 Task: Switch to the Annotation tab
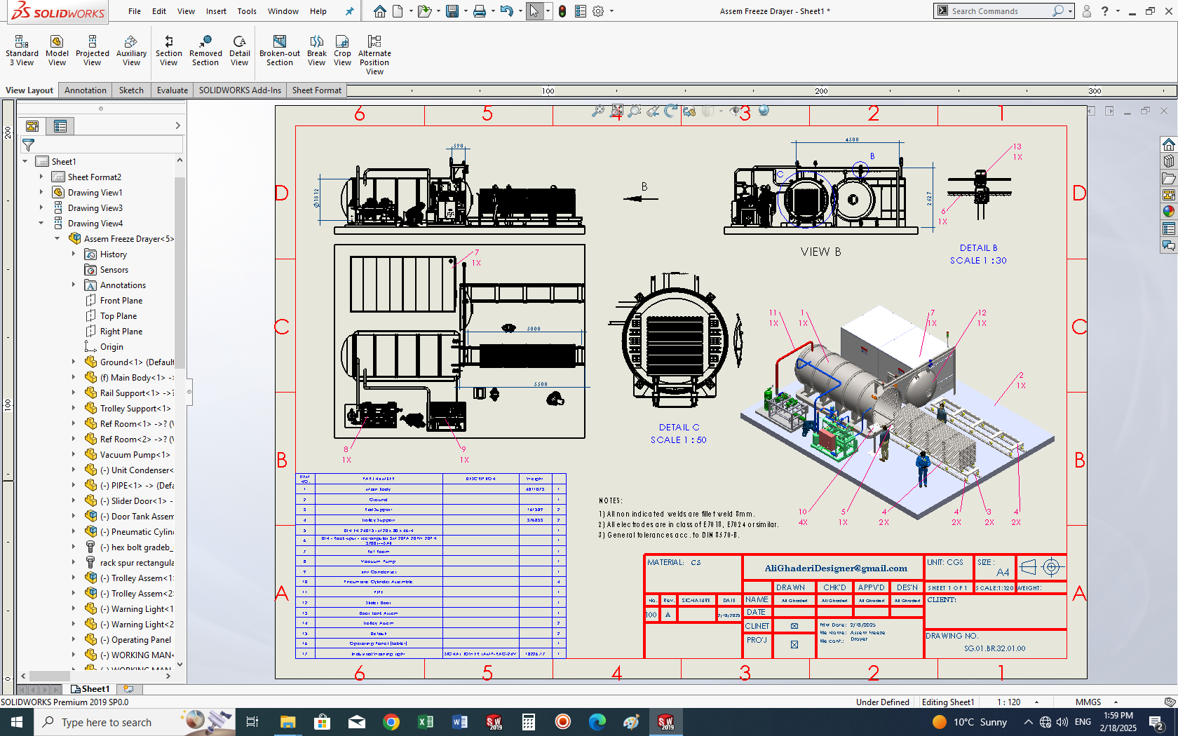click(x=86, y=90)
